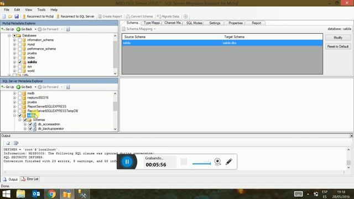Screen dimensions: 354x199
Task: Open File Explorer from the taskbar
Action: pyautogui.click(x=21, y=194)
